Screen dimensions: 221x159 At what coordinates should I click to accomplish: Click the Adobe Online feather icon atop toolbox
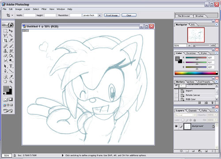coord(8,25)
